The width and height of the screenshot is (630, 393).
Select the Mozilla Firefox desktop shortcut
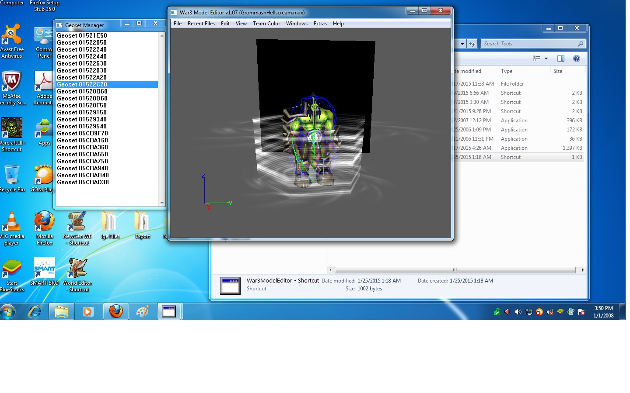[x=44, y=228]
